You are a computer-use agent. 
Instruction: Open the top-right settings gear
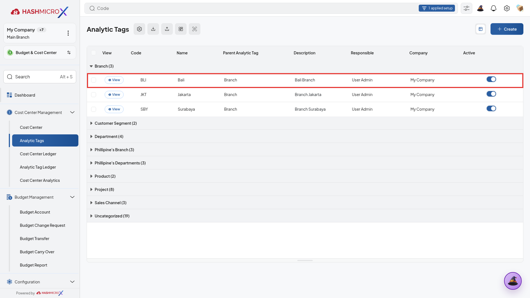pos(507,8)
